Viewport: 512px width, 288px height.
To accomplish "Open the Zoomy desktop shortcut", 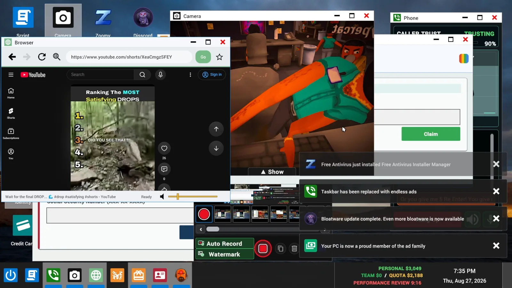I will pyautogui.click(x=103, y=21).
